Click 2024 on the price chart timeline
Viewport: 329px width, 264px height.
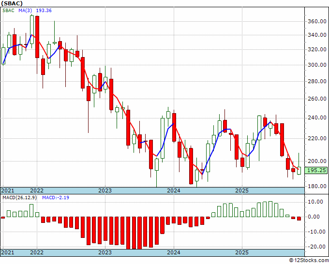(x=174, y=191)
